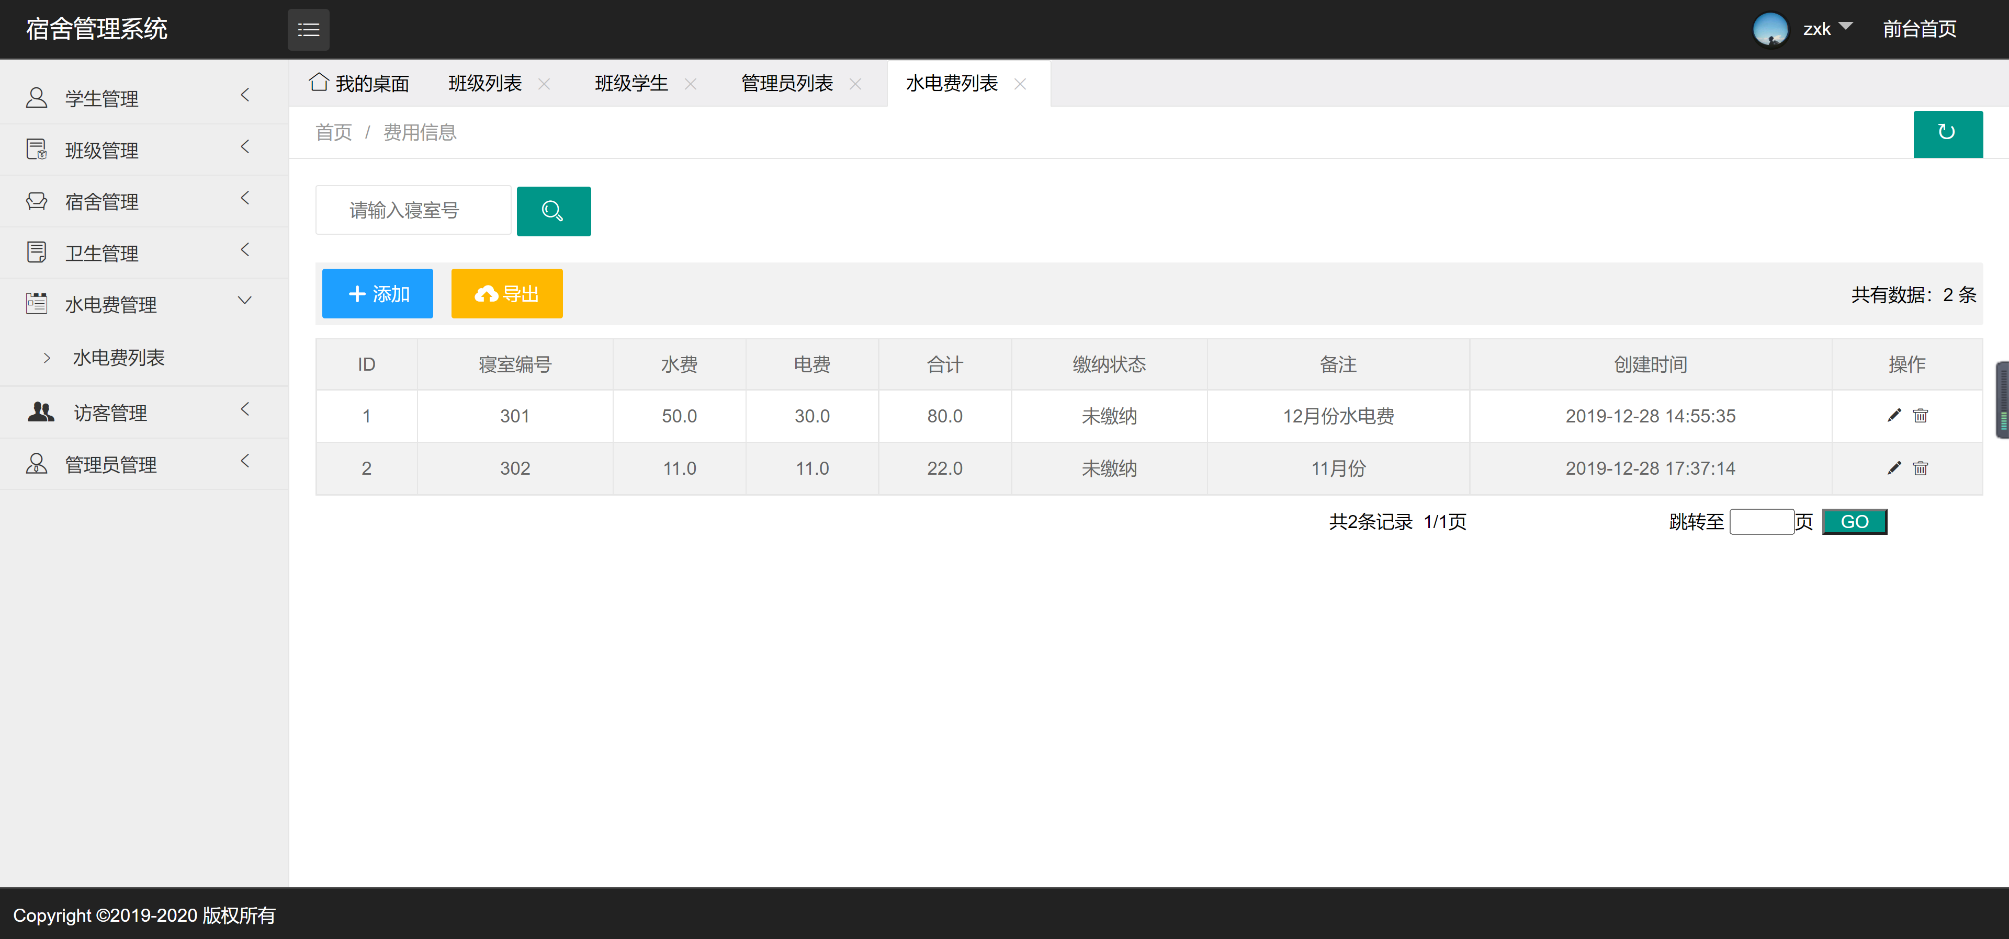This screenshot has height=939, width=2009.
Task: Click the search magnifier icon
Action: [x=553, y=210]
